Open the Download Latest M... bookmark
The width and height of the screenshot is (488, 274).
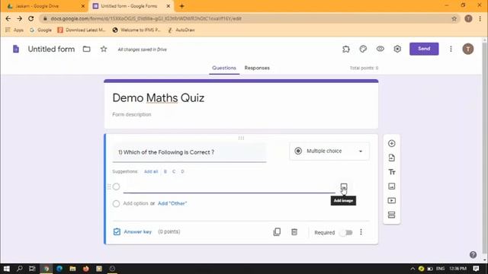pyautogui.click(x=82, y=30)
